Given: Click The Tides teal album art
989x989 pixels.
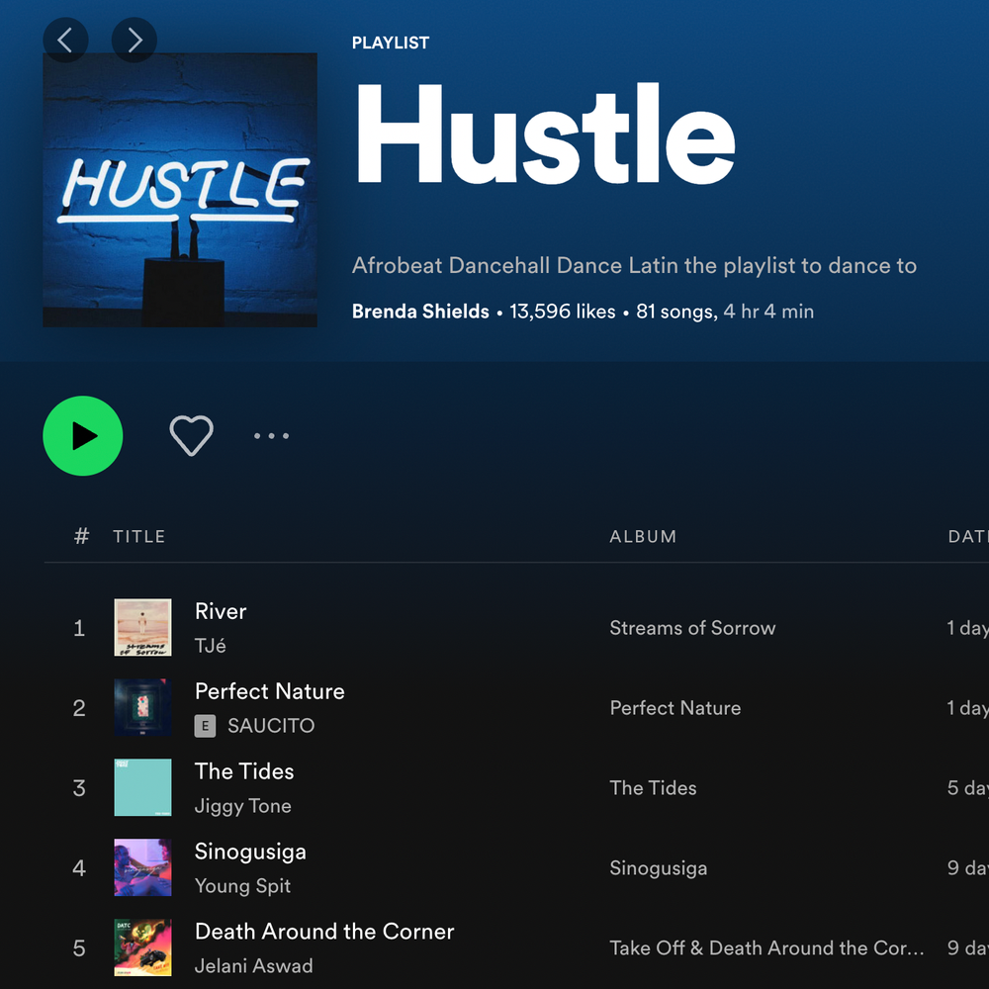Looking at the screenshot, I should [x=142, y=788].
